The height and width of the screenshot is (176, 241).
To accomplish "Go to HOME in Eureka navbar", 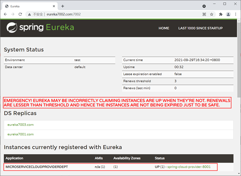I will (164, 28).
